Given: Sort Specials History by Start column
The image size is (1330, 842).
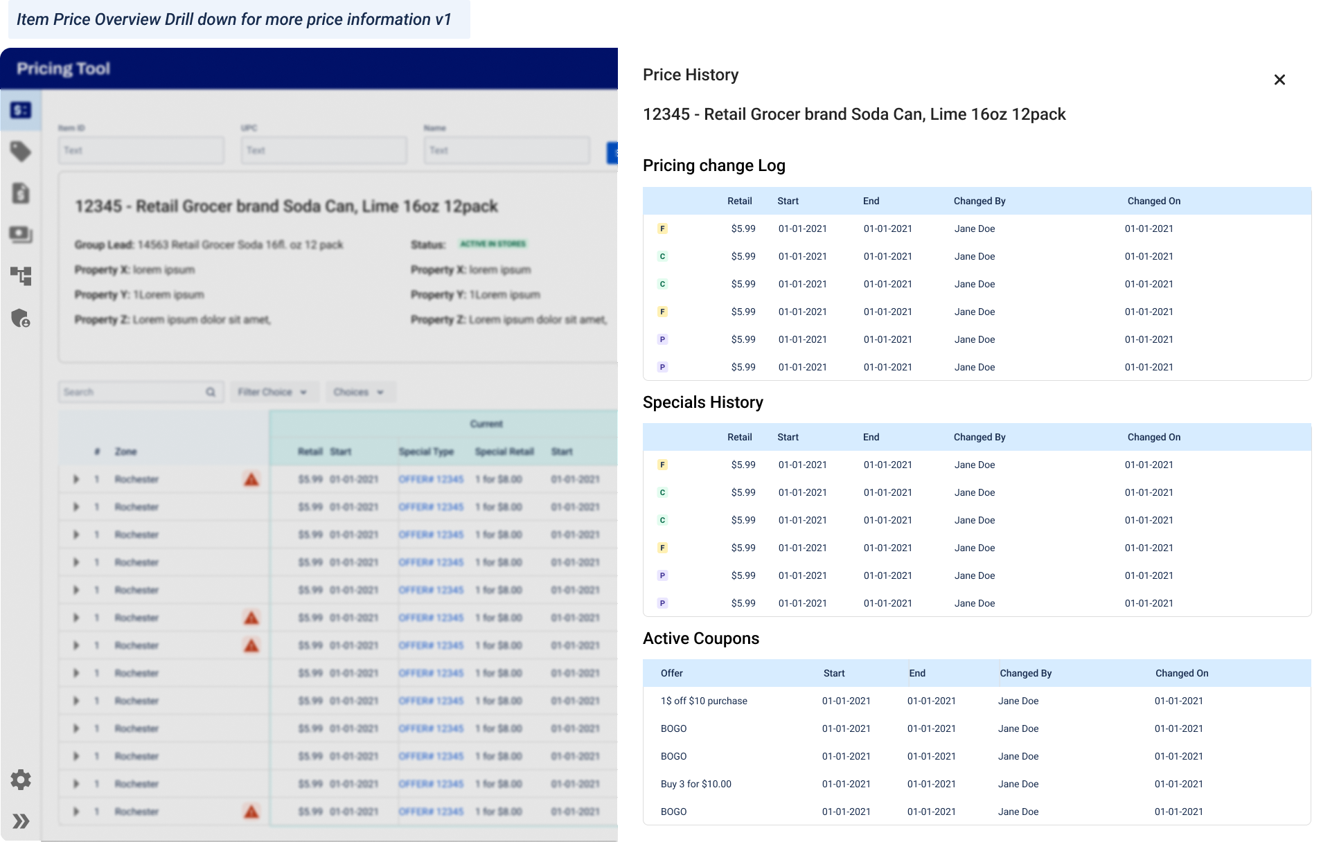Looking at the screenshot, I should [x=788, y=437].
